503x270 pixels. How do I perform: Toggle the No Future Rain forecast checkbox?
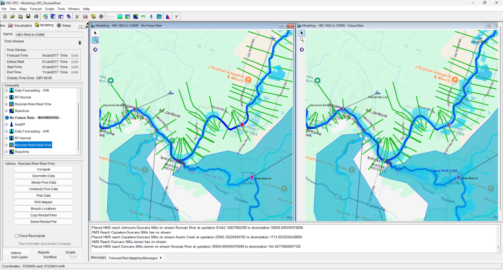(7, 117)
